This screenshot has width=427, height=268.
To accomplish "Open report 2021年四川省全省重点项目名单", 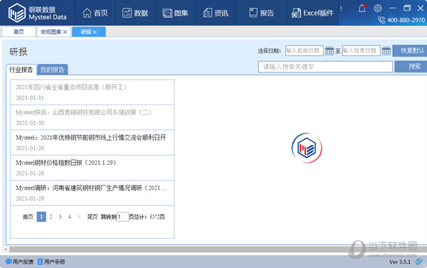I will pyautogui.click(x=92, y=92).
